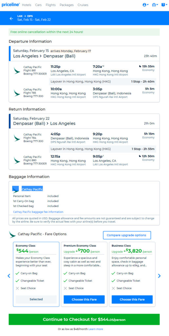Viewport: 169px width, 336px height.
Task: Choose the Premium Economy Class fare
Action: tap(84, 299)
